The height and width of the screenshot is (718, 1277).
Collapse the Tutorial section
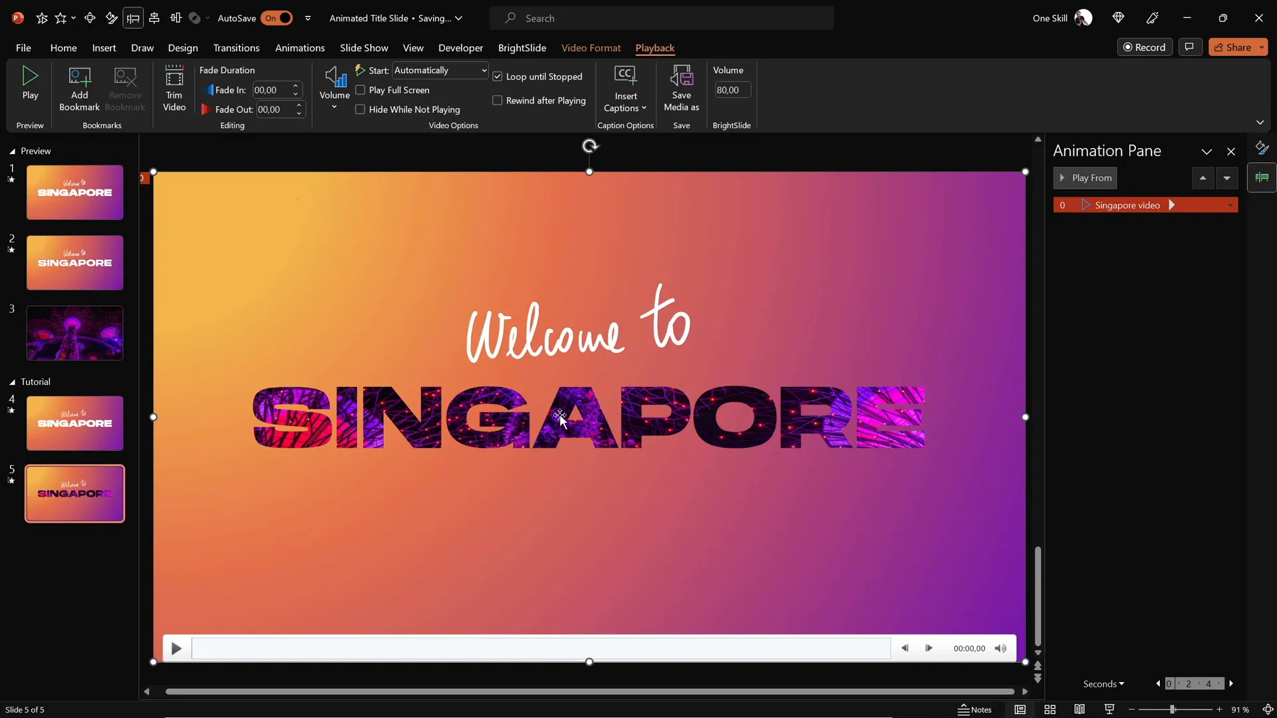[11, 382]
